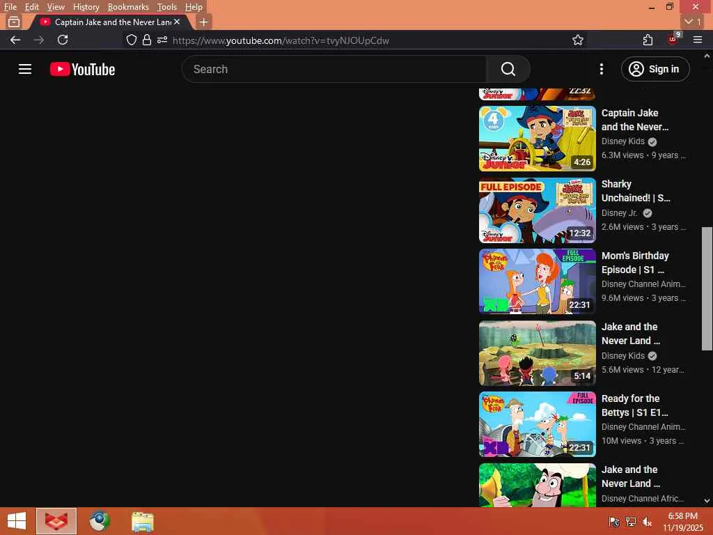Open the Help menu
Image resolution: width=713 pixels, height=535 pixels.
194,7
